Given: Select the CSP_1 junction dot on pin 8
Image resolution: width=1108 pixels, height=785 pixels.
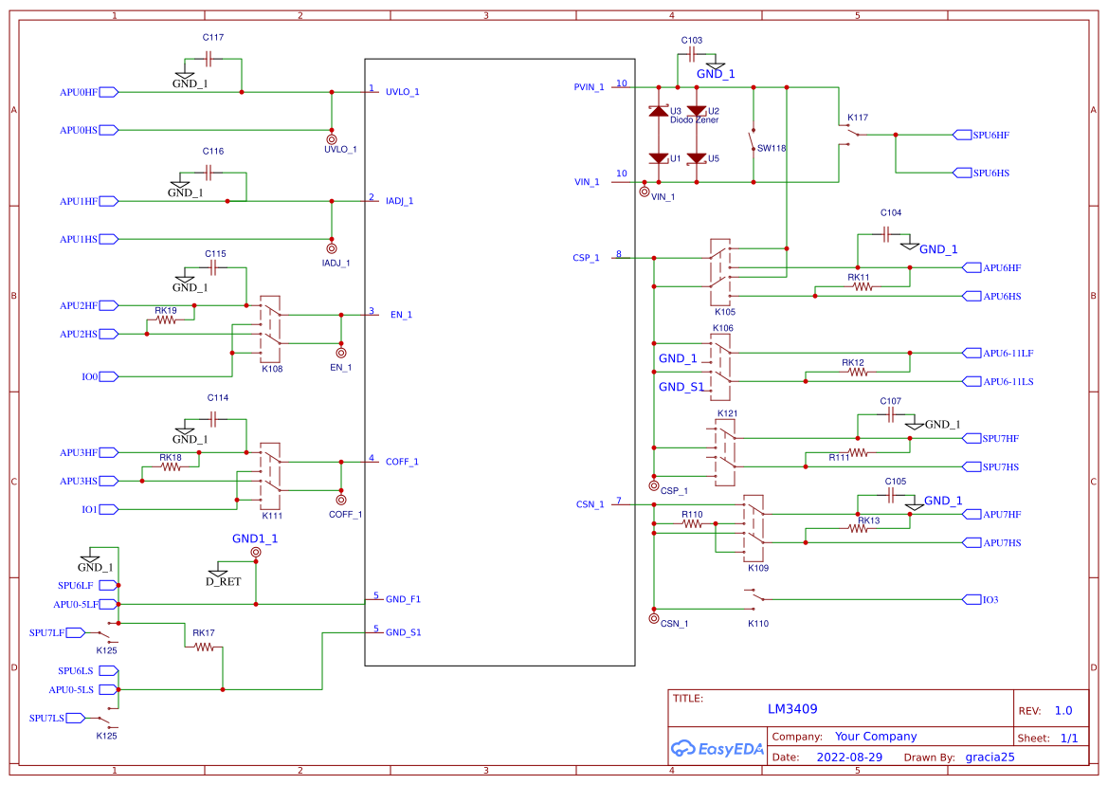Looking at the screenshot, I should click(653, 257).
